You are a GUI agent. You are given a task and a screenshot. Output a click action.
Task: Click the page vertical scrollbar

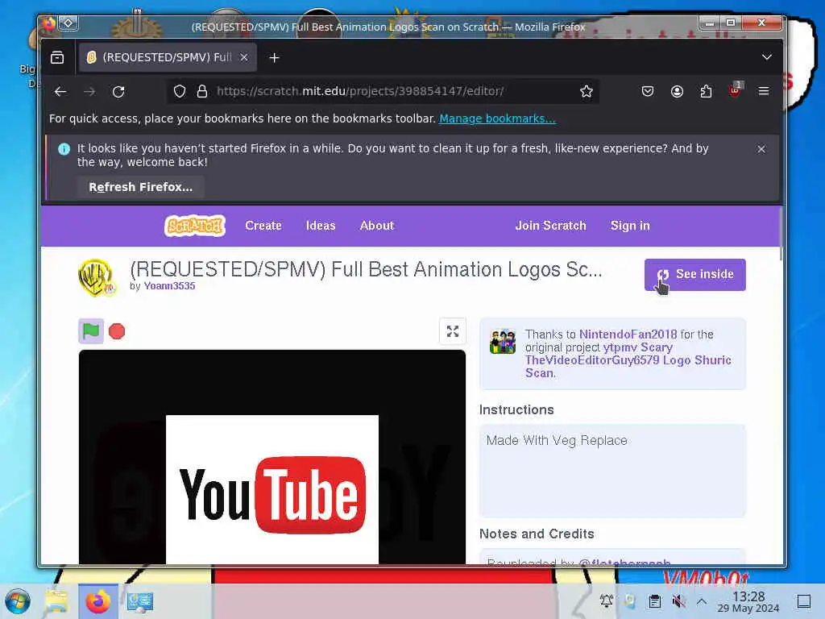coord(781,235)
